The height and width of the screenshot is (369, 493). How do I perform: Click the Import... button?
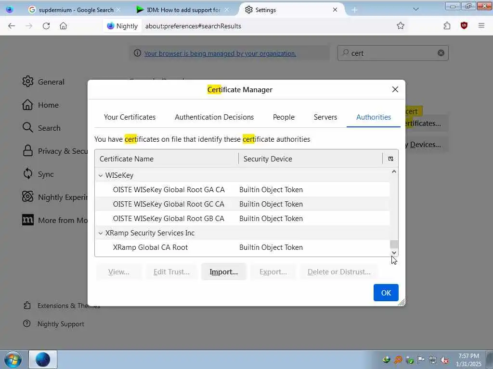(x=223, y=272)
